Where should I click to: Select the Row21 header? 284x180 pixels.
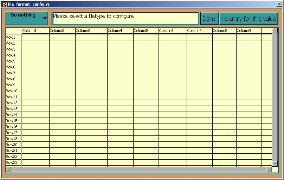point(13,151)
